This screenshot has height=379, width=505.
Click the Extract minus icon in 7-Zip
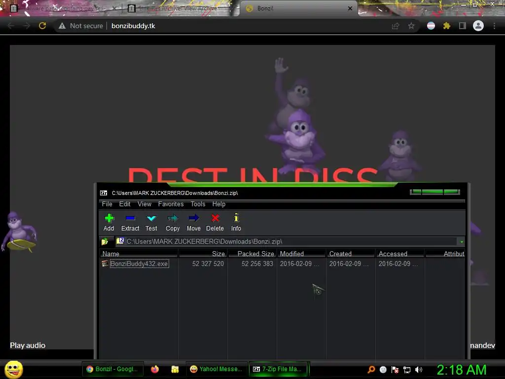pyautogui.click(x=130, y=218)
